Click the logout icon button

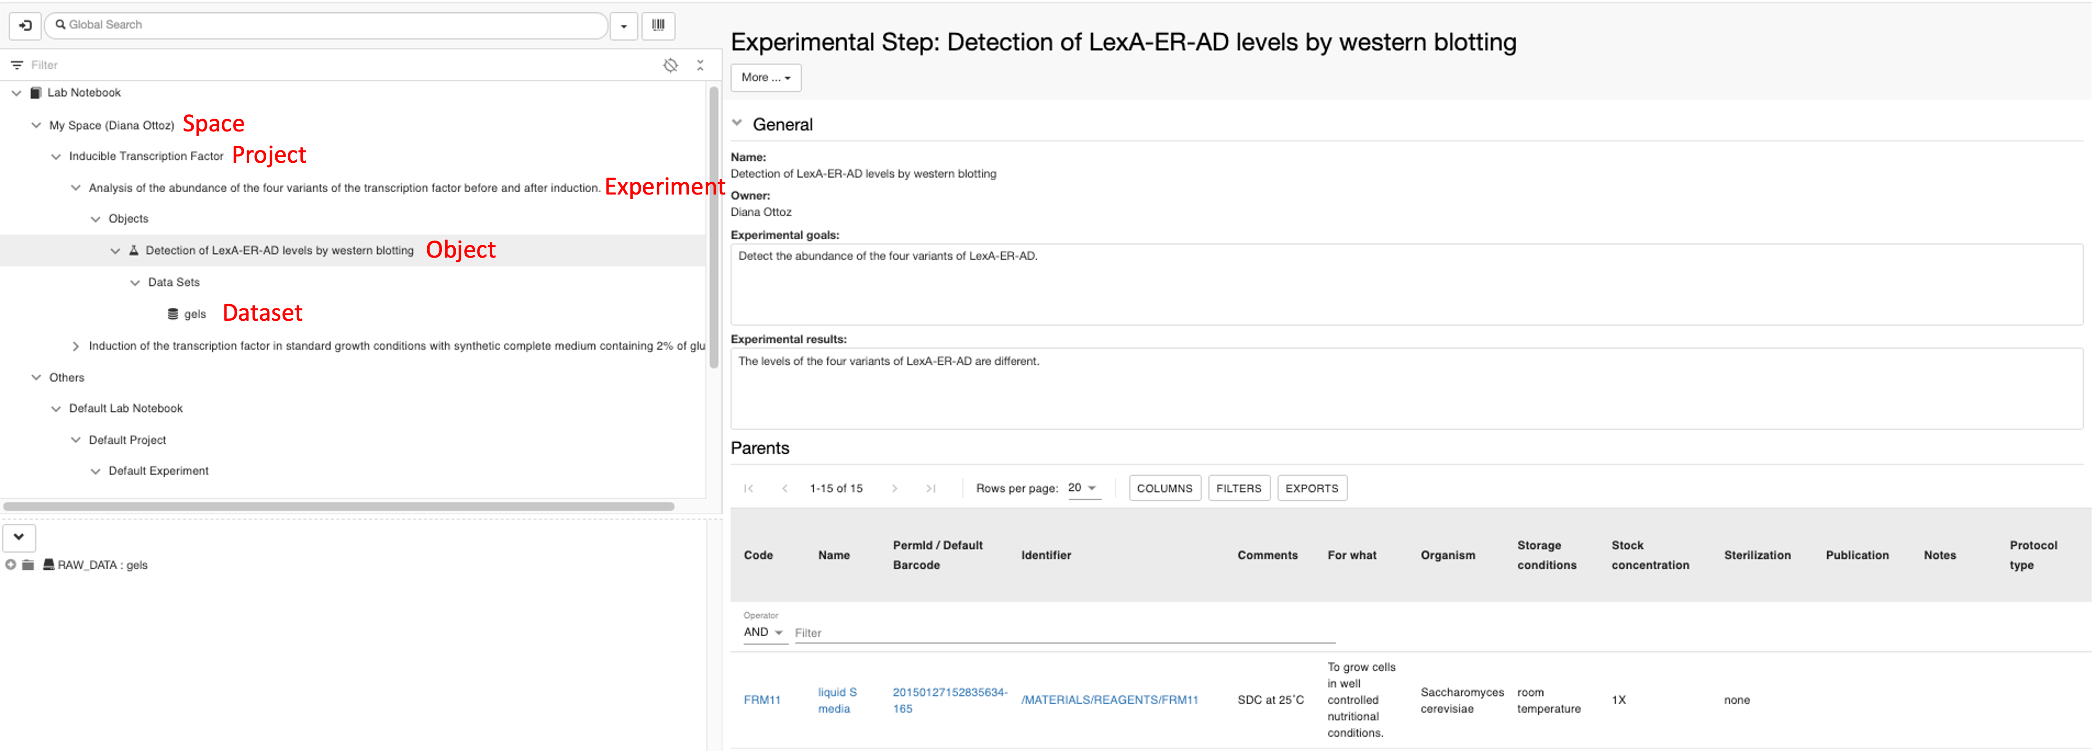pos(25,25)
